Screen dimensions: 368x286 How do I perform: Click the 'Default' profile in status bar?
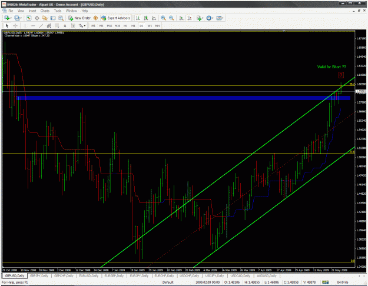coord(168,282)
